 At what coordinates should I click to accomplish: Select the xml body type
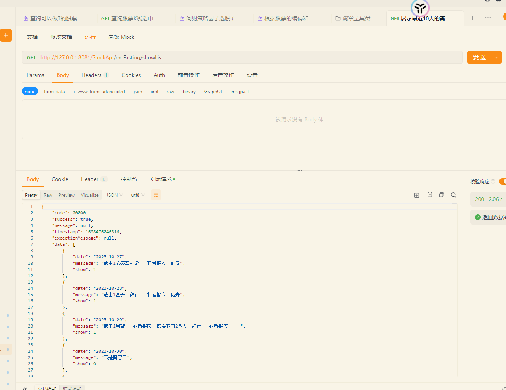click(x=154, y=92)
